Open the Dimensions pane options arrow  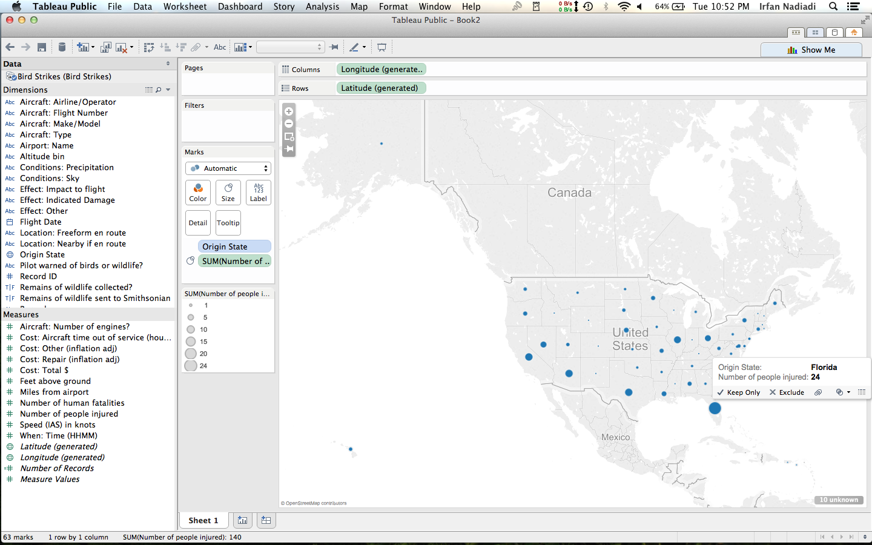click(168, 90)
